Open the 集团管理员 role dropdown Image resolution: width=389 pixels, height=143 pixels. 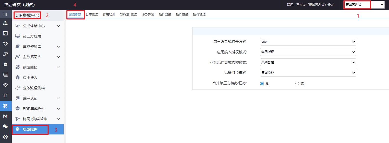364,4
